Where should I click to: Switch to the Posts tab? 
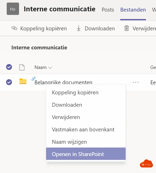pos(108,10)
